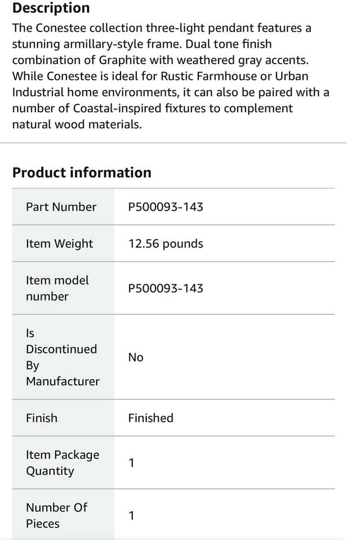
Task: Select the Number Of Pieces label
Action: pos(56,515)
